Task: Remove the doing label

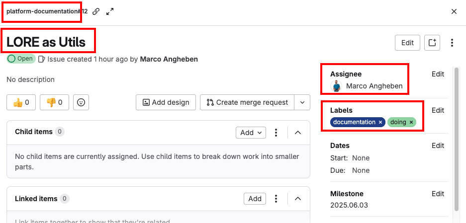Action: coord(411,122)
